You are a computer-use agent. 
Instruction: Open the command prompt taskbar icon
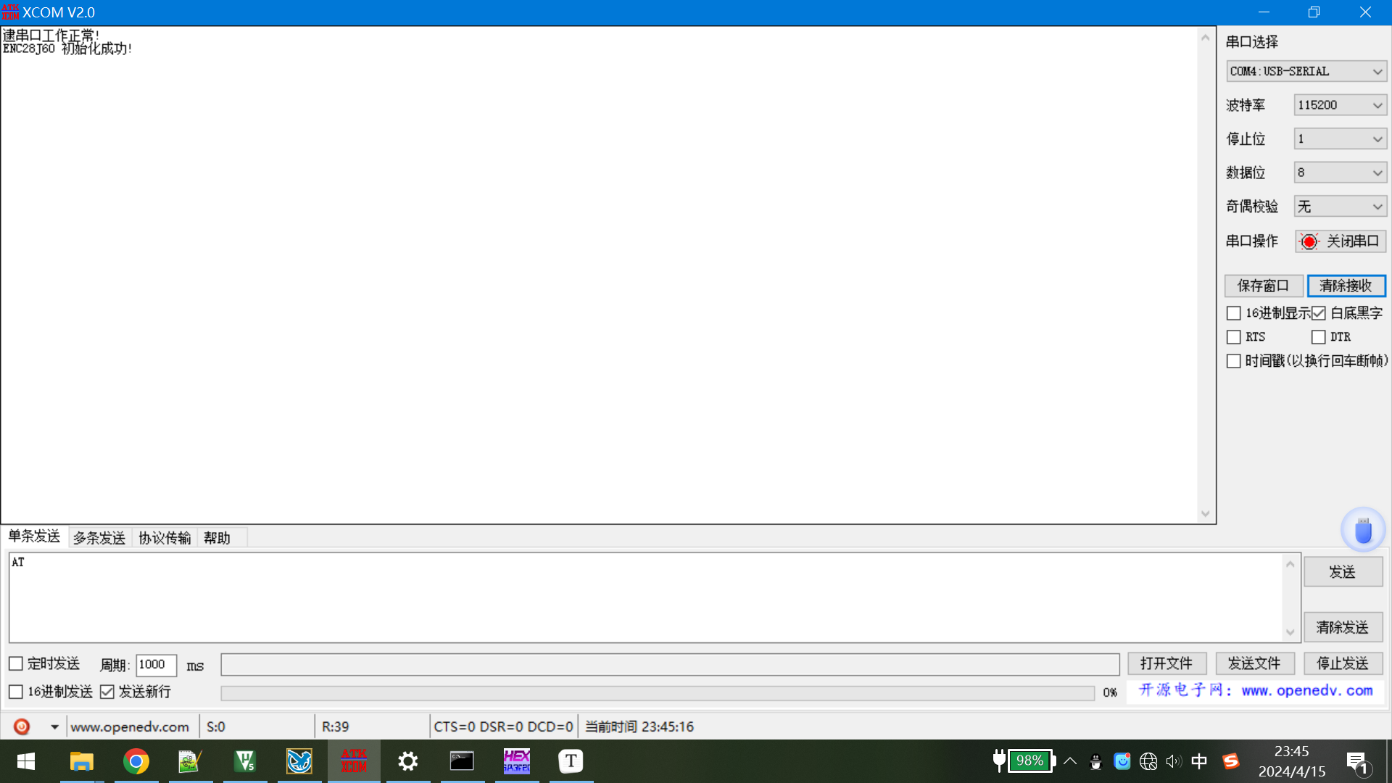click(x=462, y=761)
